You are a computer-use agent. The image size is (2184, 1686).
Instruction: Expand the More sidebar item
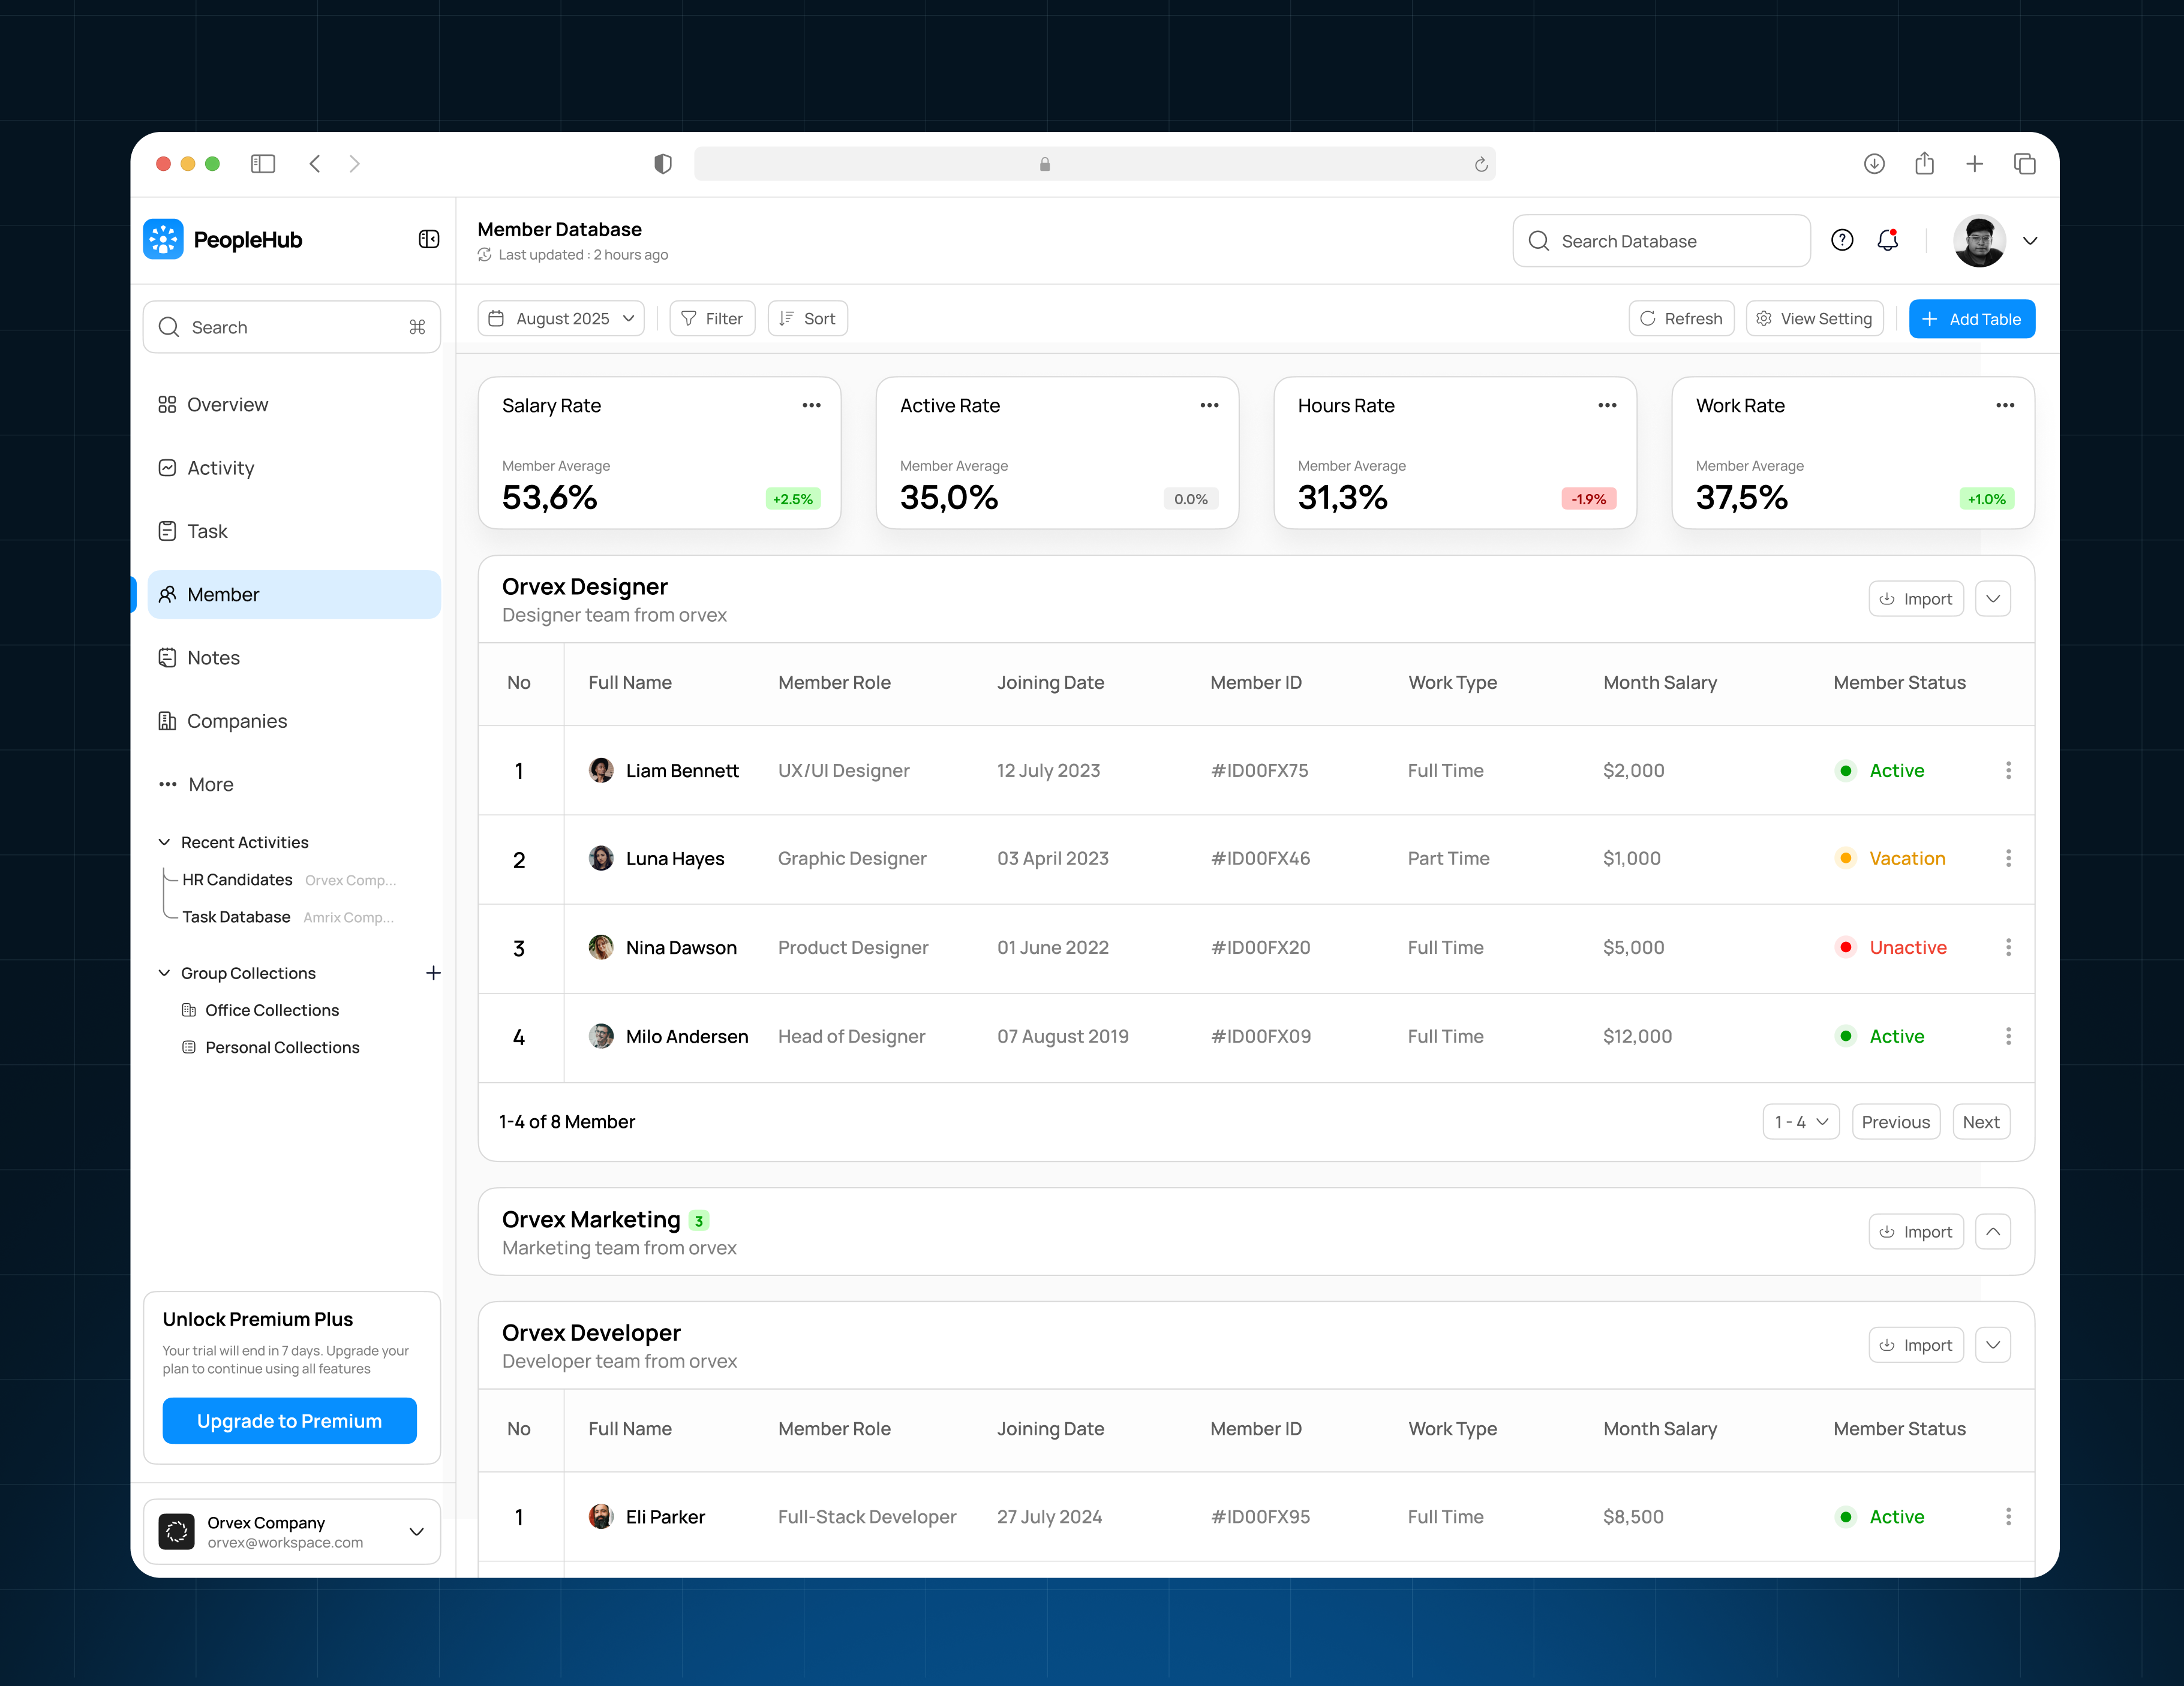point(210,784)
